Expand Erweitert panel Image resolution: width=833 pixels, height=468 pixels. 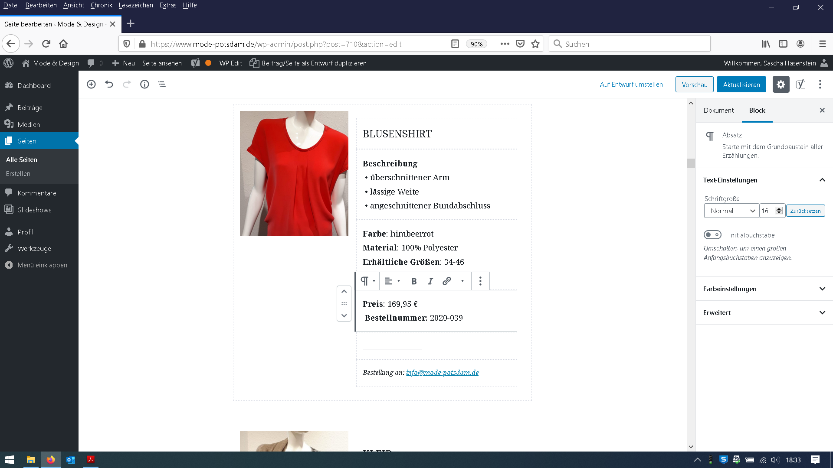point(764,313)
